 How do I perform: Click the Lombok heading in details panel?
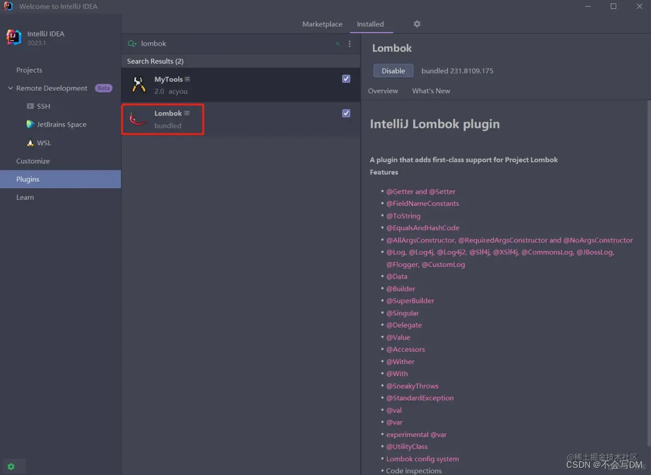coord(391,48)
